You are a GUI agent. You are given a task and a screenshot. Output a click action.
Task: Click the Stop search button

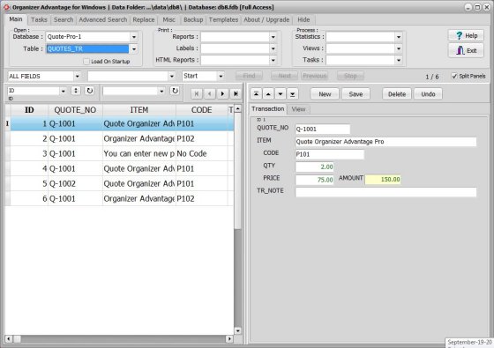(x=350, y=76)
